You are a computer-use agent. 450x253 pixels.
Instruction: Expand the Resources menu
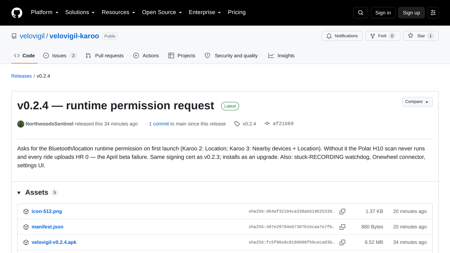tap(118, 12)
